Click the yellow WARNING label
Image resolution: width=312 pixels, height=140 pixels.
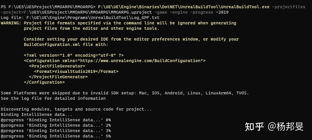11,23
